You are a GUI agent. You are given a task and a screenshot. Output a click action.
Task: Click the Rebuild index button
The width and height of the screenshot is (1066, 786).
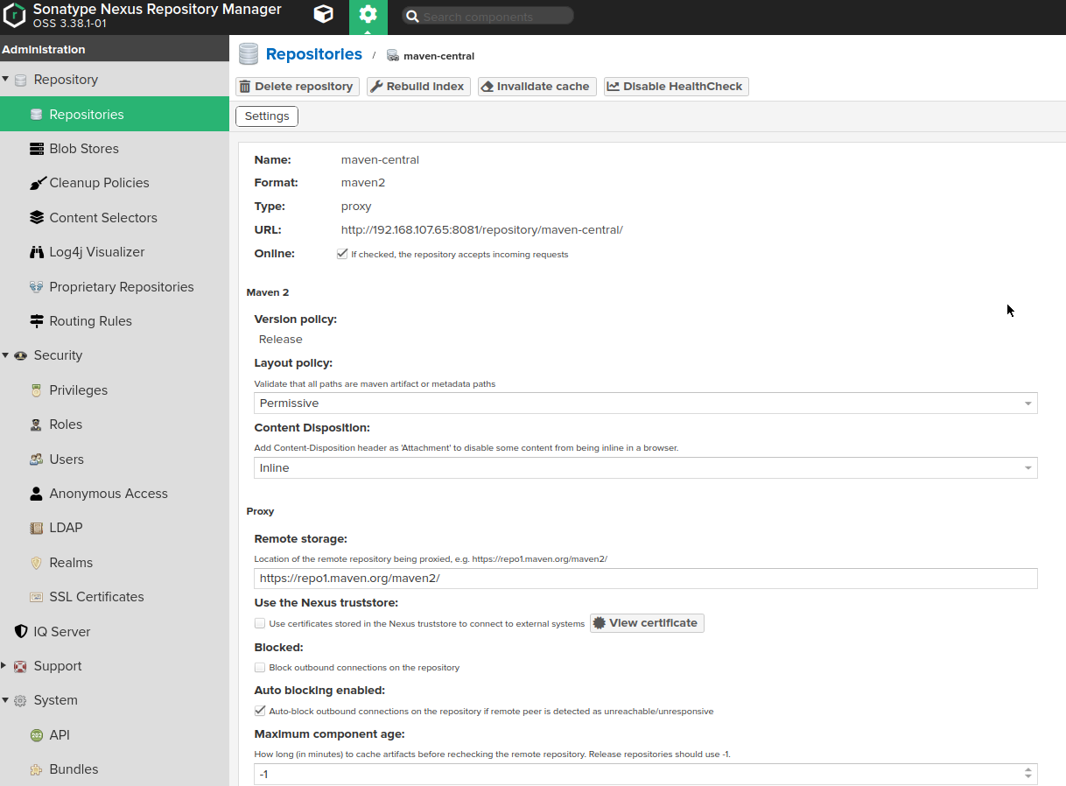[x=418, y=87]
